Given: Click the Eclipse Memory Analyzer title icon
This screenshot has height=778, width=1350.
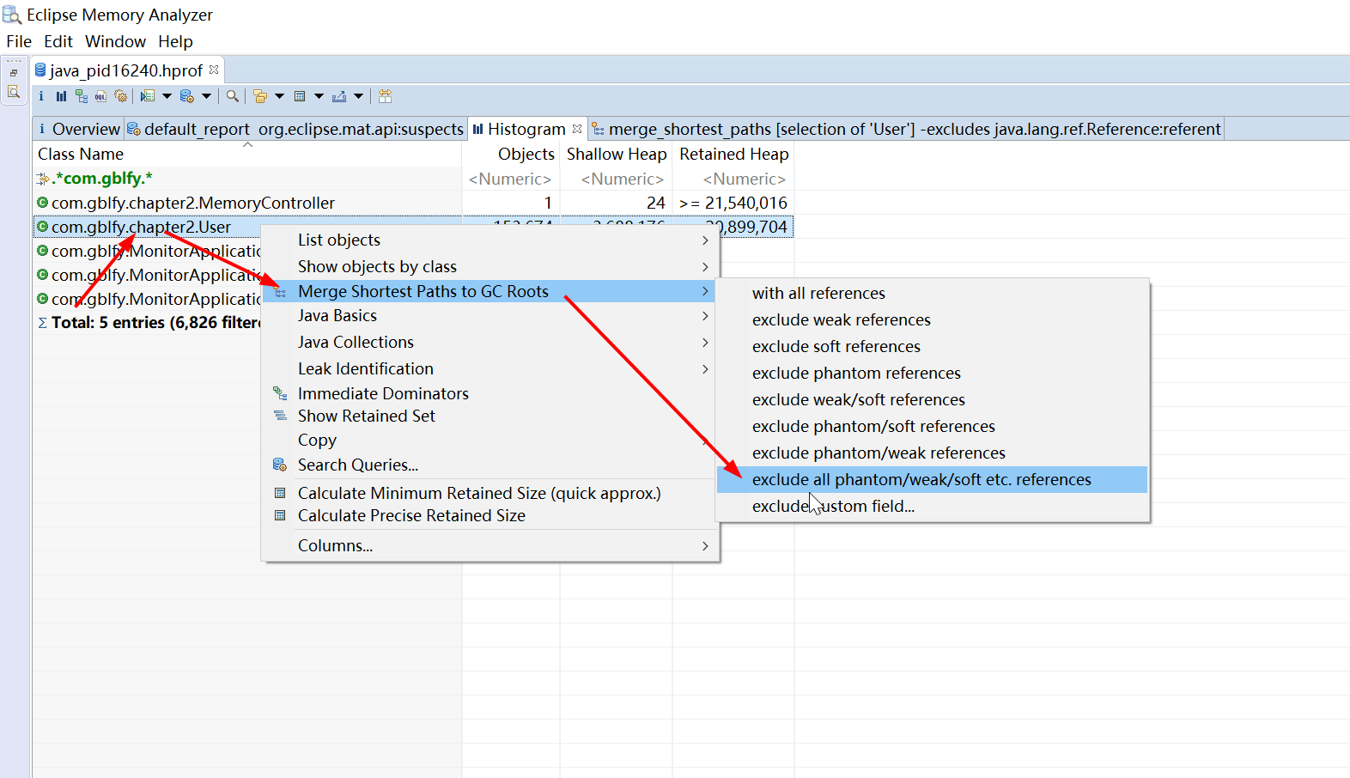Looking at the screenshot, I should coord(12,15).
